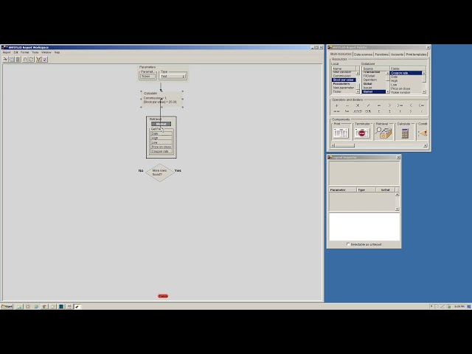Pick the Calculate calculator component icon
472x354 pixels.
coord(405,133)
